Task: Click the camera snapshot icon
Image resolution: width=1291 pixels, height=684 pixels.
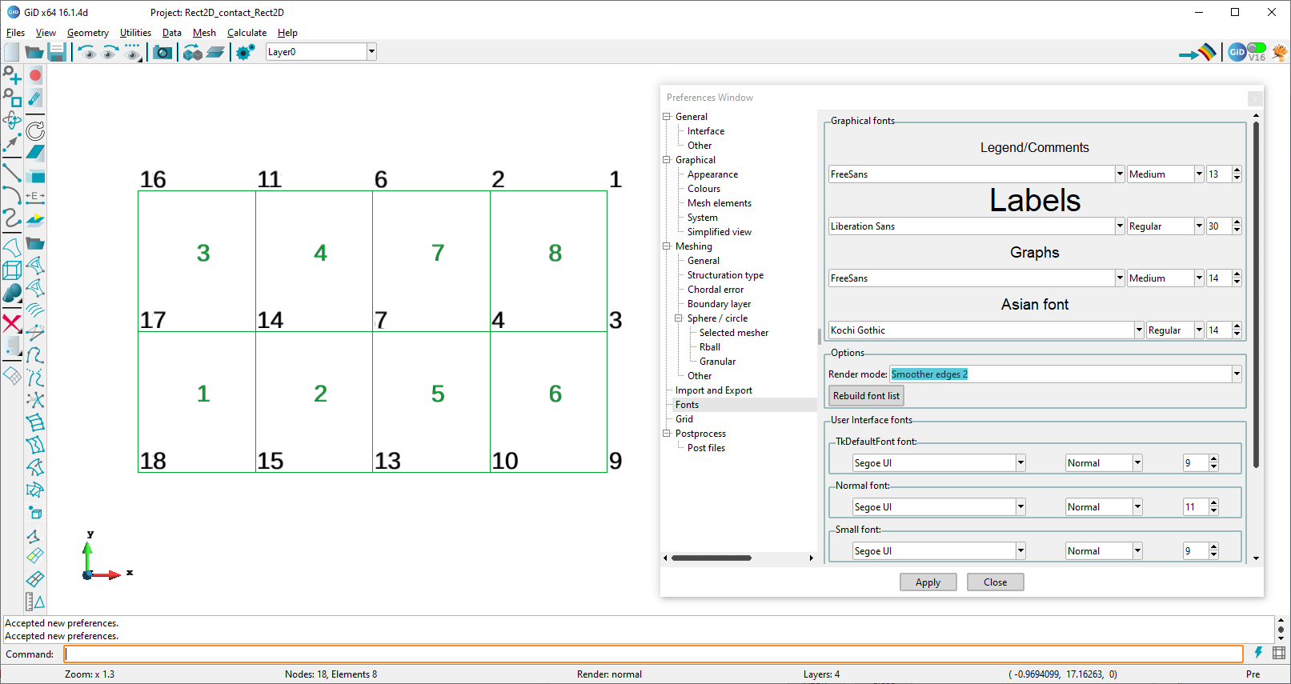Action: coord(162,52)
